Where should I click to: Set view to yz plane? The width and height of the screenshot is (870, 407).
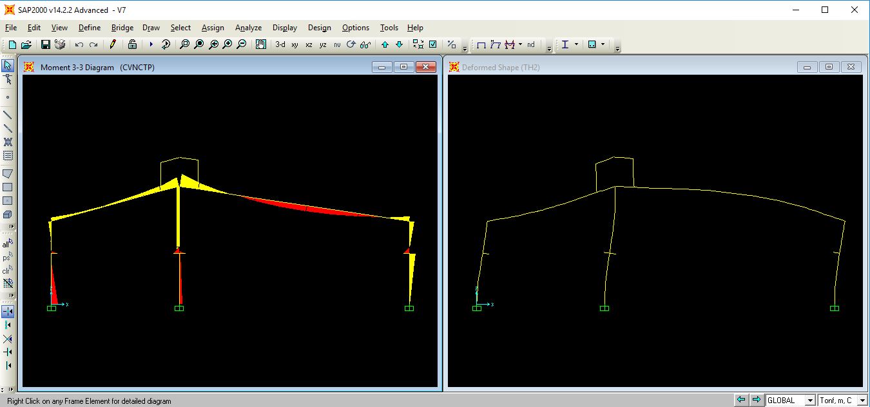(323, 44)
